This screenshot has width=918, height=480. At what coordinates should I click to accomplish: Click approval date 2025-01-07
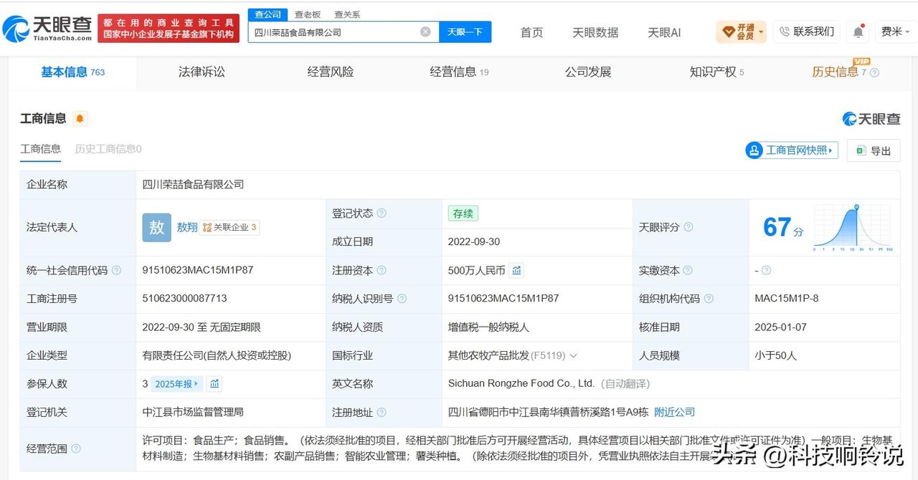pos(780,327)
